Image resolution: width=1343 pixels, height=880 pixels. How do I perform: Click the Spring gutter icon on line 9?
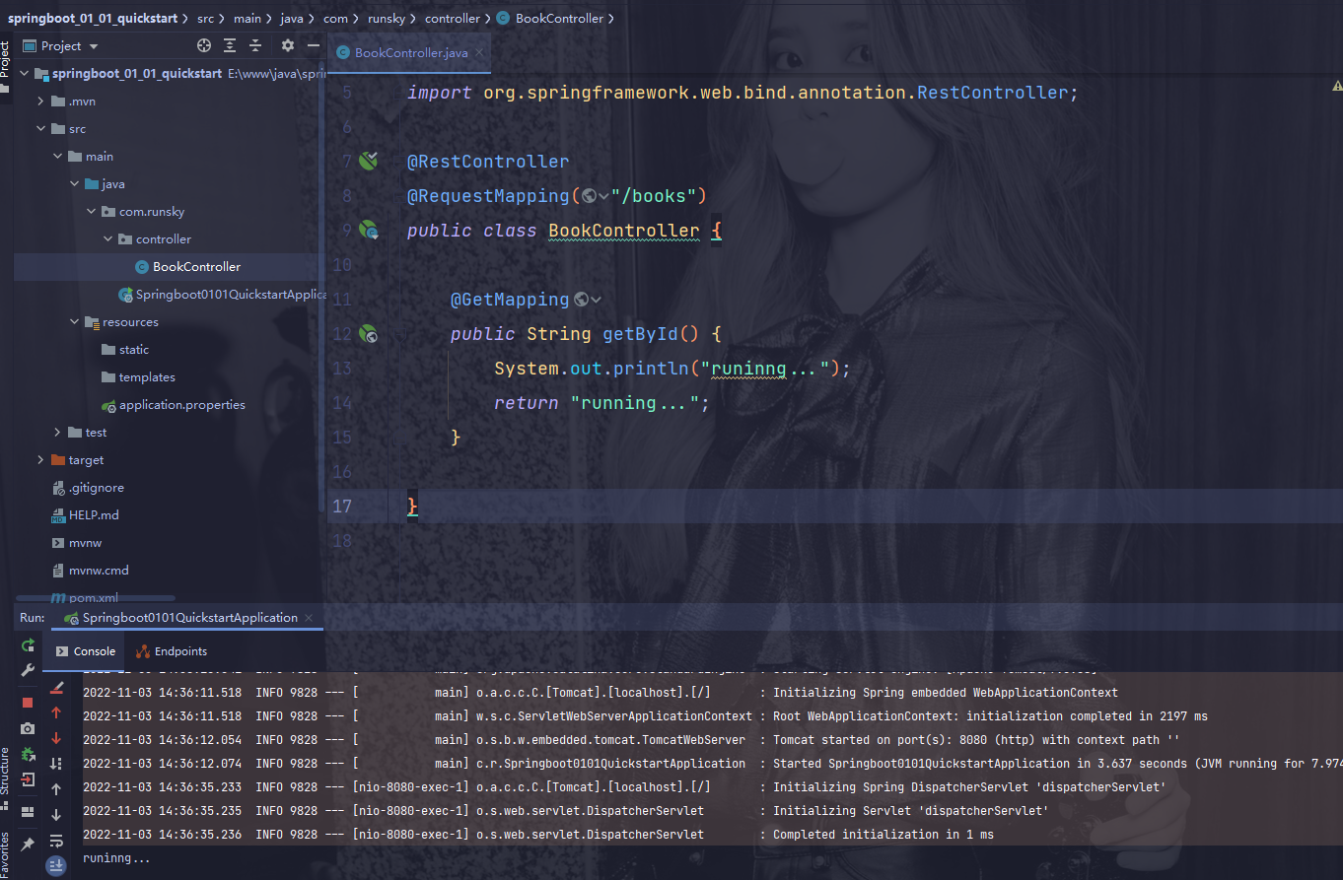click(x=369, y=230)
